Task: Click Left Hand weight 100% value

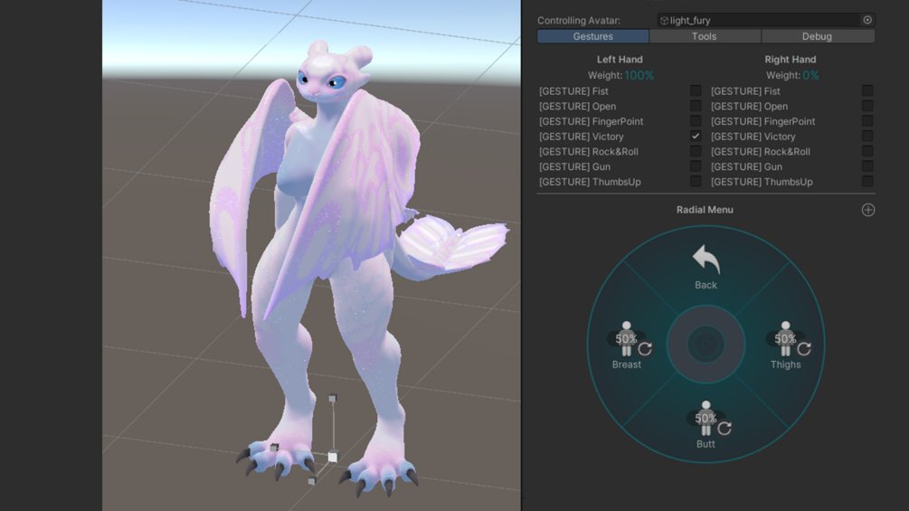Action: [639, 75]
